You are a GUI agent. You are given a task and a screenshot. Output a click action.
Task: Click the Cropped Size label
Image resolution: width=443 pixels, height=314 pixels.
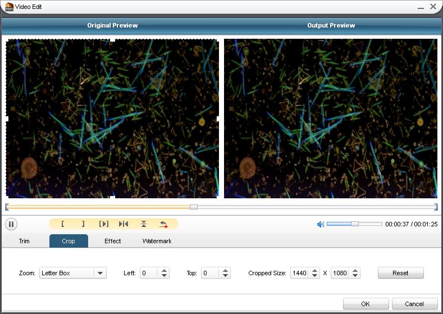(267, 273)
